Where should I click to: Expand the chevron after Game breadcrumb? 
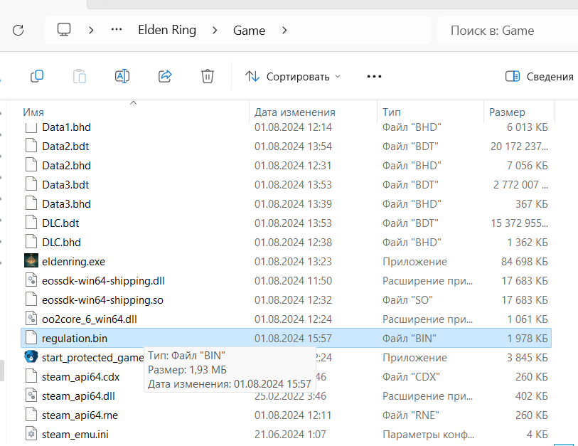click(284, 31)
